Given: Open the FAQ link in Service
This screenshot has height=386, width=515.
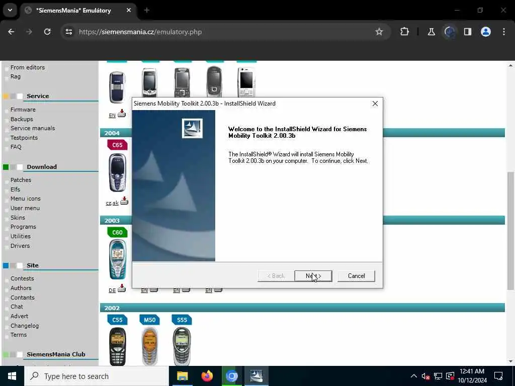Looking at the screenshot, I should tap(16, 147).
